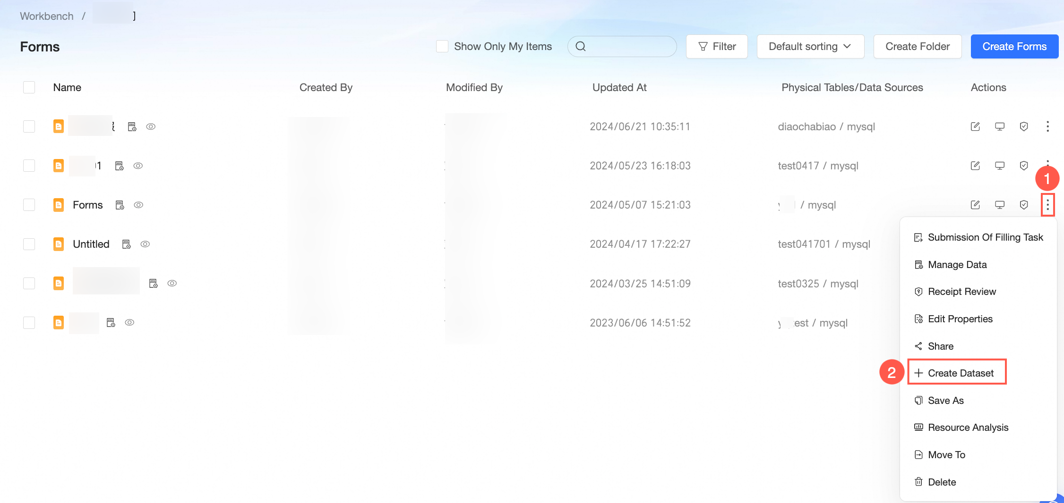Open preview monitor icon in diaochabiao row
Viewport: 1064px width, 503px height.
tap(1000, 126)
